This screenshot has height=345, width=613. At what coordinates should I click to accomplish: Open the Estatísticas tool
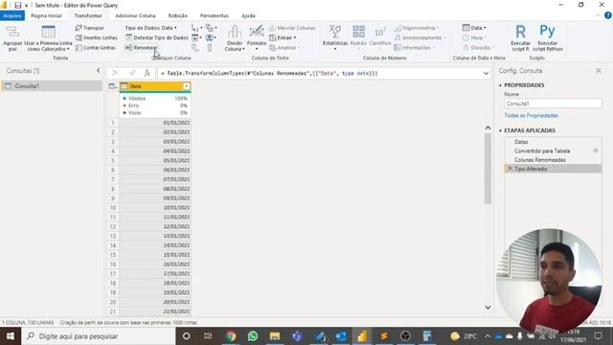click(x=335, y=37)
